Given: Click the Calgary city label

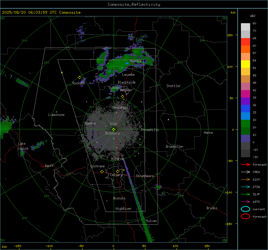Looking at the screenshot, I should [x=116, y=175].
